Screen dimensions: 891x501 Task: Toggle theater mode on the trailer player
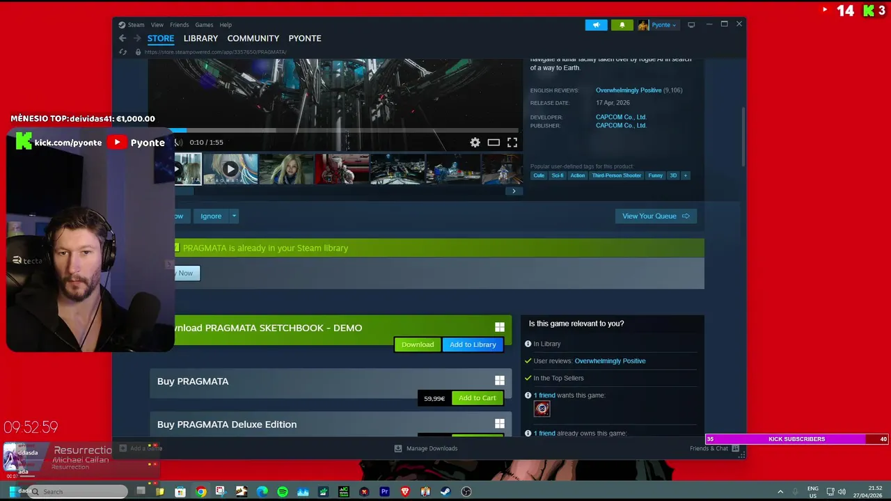[494, 142]
